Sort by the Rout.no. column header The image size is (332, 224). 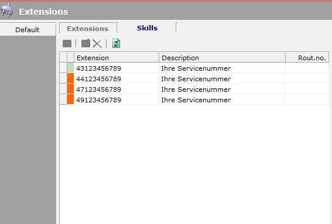pyautogui.click(x=307, y=58)
